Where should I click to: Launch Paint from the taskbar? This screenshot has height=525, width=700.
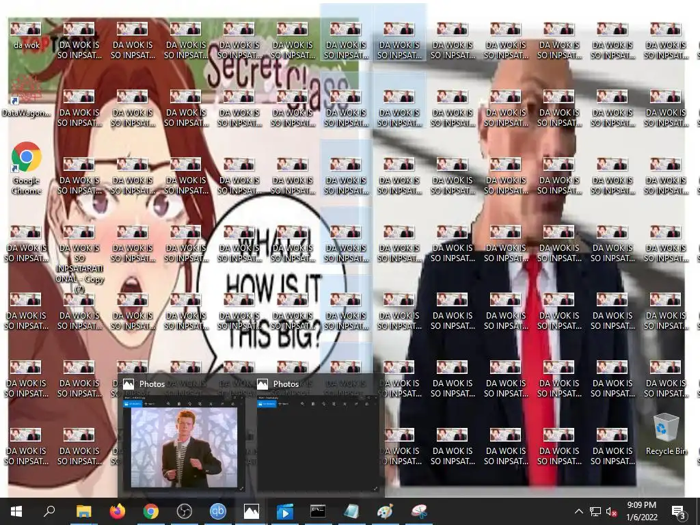pos(385,511)
